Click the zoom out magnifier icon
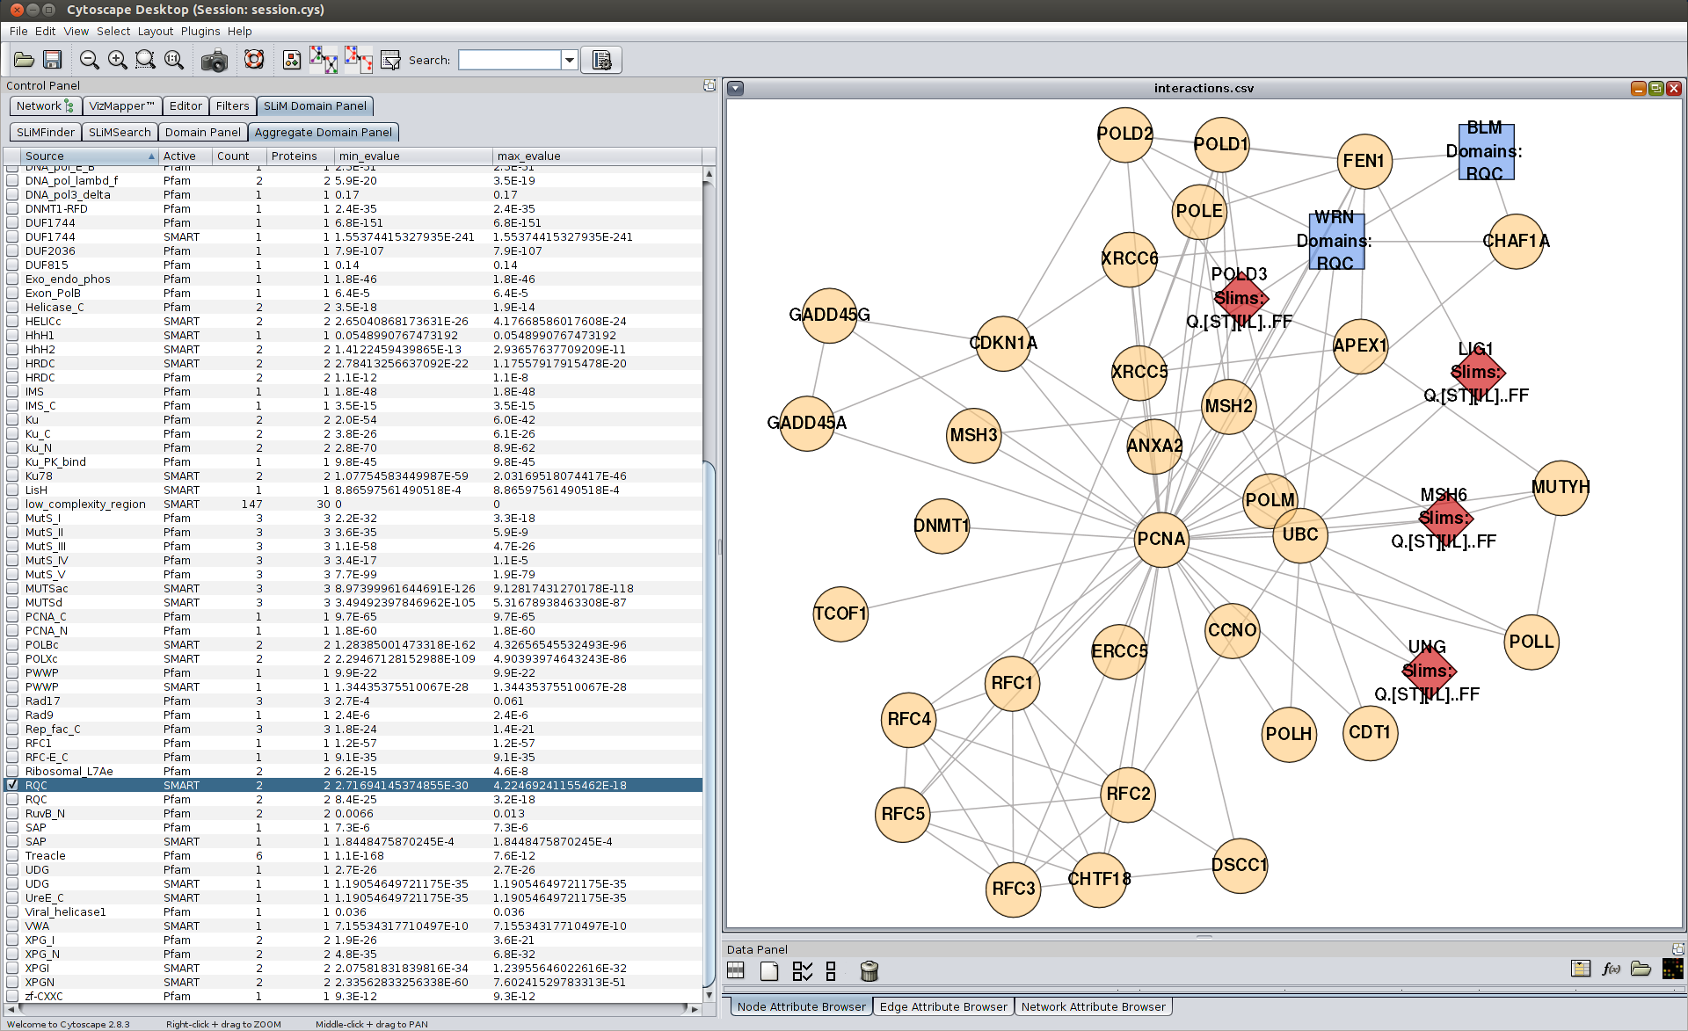1688x1031 pixels. tap(89, 60)
